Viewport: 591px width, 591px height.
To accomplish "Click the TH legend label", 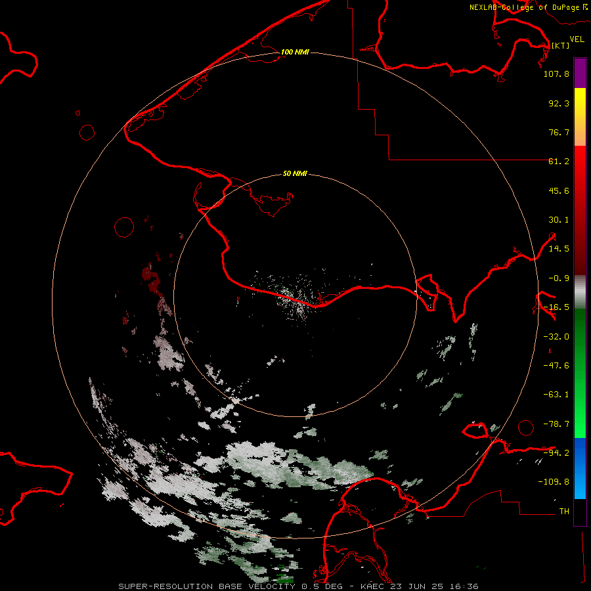I will pos(564,512).
